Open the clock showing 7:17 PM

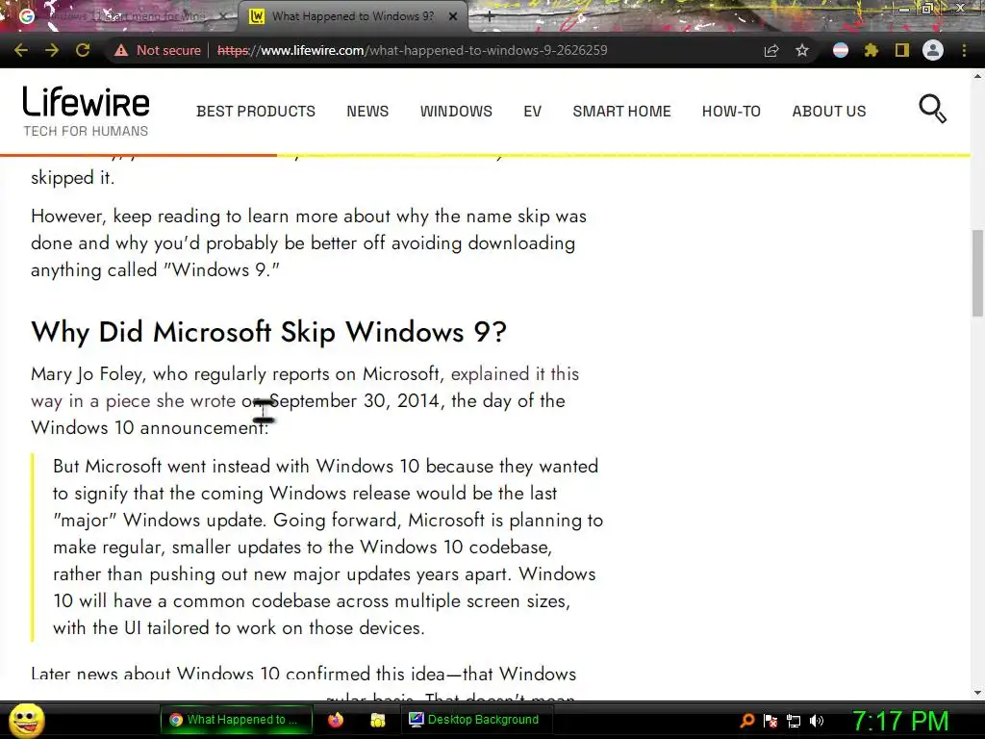pos(900,721)
